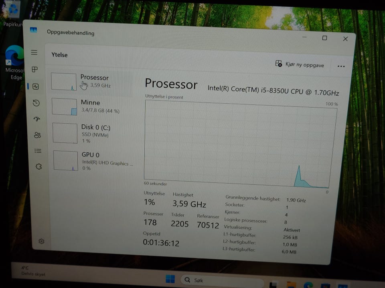Maximize the Oppgavebehandling window
This screenshot has width=385, height=288.
point(324,38)
